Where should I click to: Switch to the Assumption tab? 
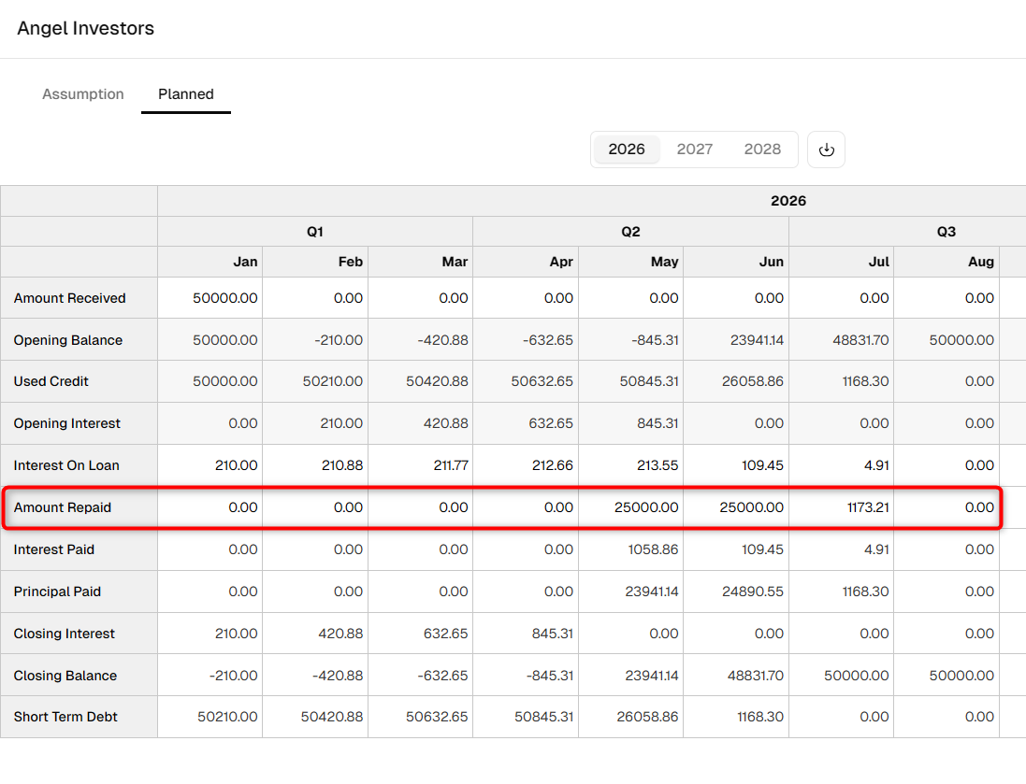point(83,94)
